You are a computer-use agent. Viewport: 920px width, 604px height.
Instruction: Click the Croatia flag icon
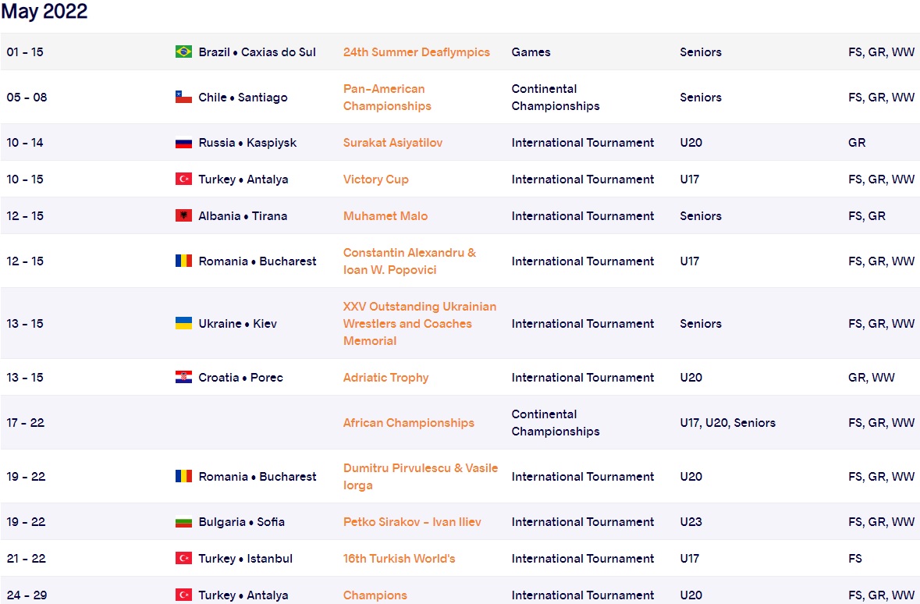183,378
